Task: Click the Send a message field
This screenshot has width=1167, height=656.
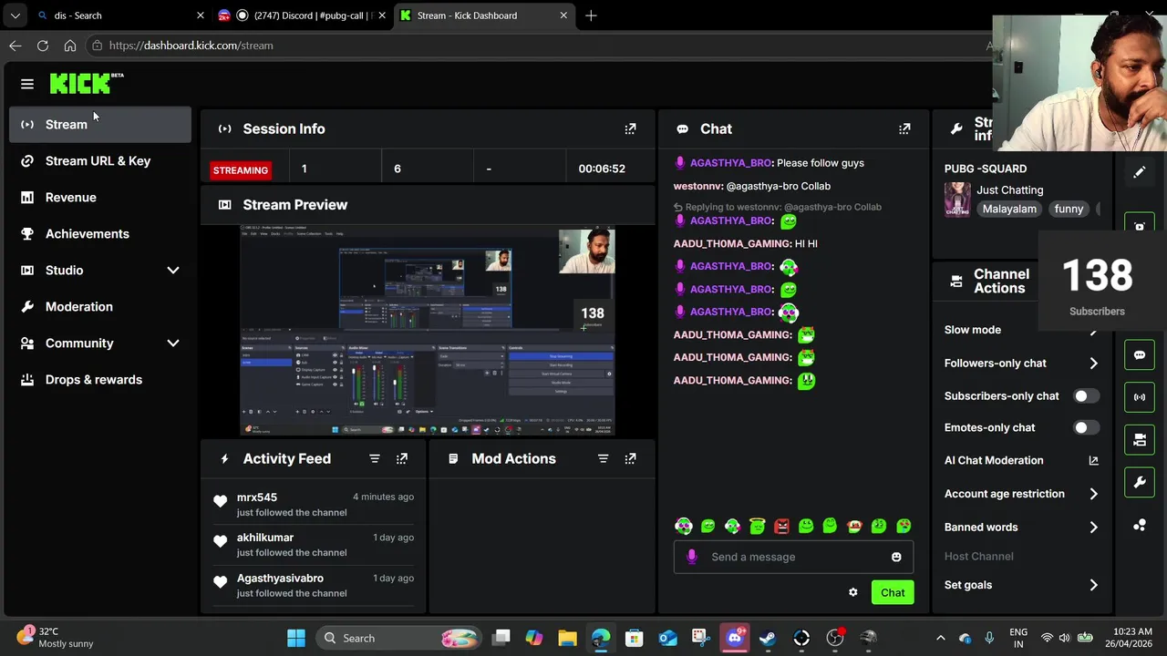Action: [x=793, y=557]
